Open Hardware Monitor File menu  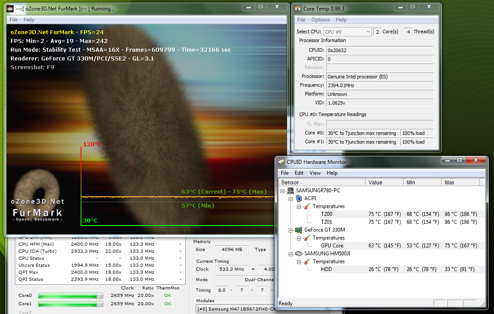(x=285, y=173)
